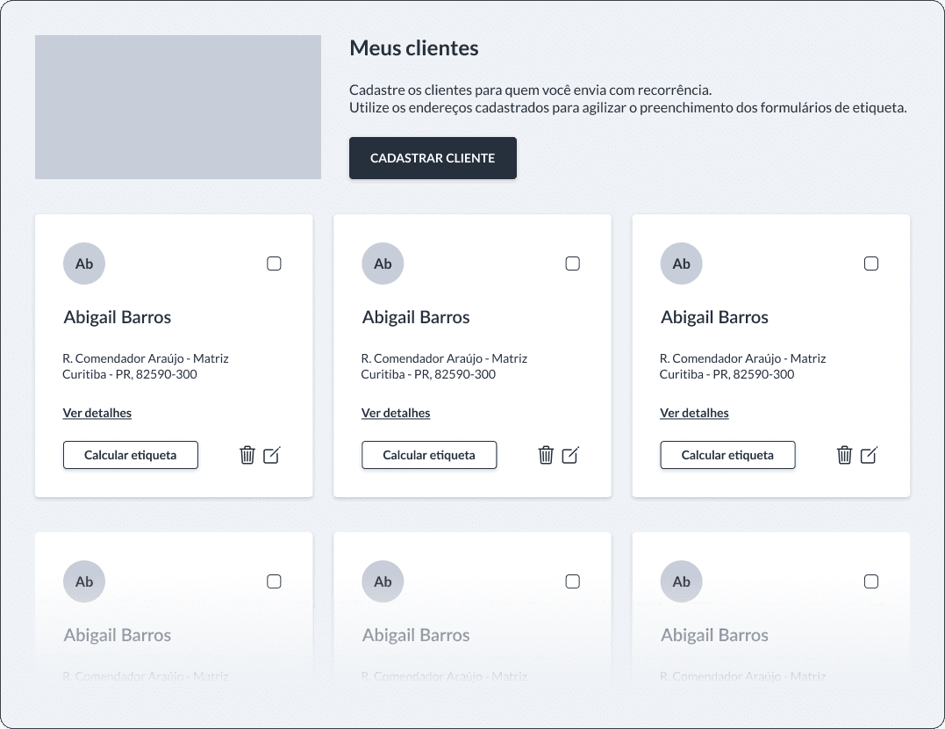Toggle checkbox on middle bottom-row card
This screenshot has width=945, height=729.
click(x=573, y=581)
